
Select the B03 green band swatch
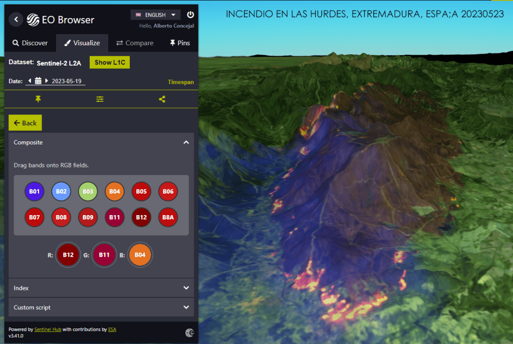click(88, 191)
